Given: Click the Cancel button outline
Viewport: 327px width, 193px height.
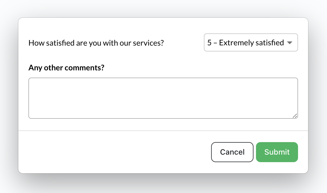Looking at the screenshot, I should click(232, 152).
